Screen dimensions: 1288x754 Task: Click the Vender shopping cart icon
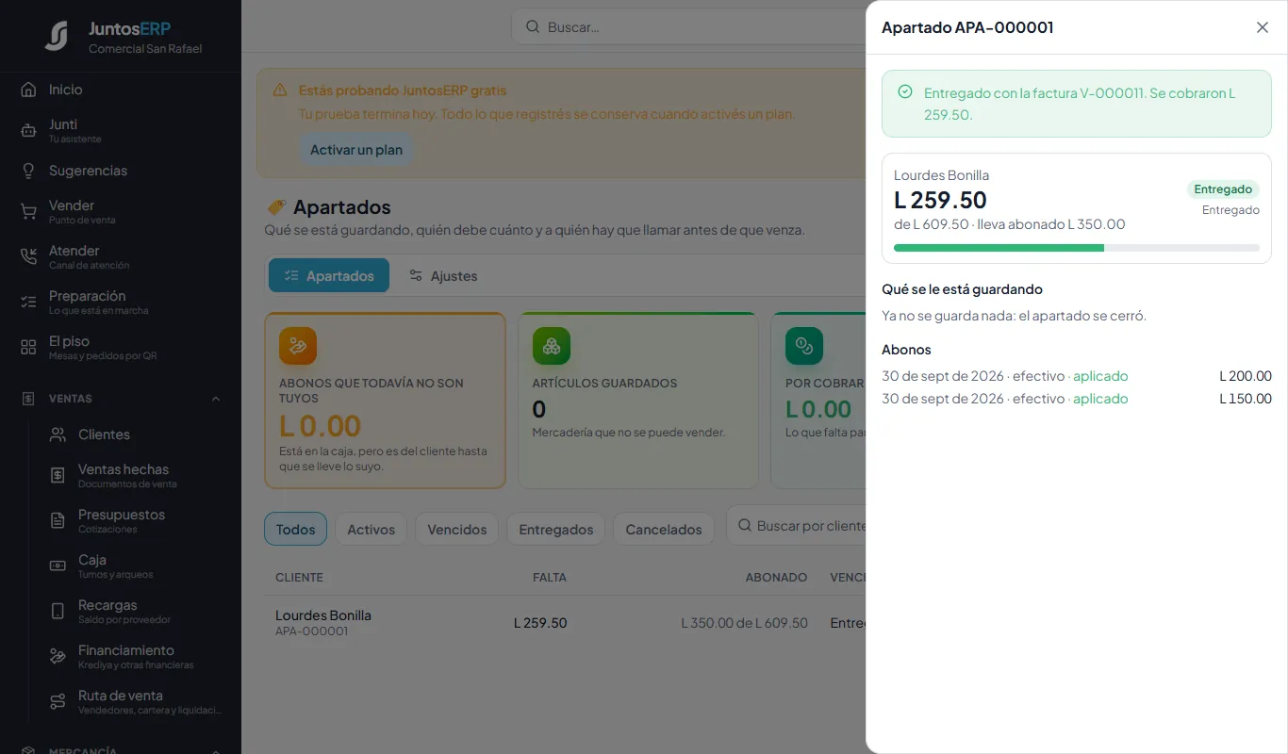[28, 212]
